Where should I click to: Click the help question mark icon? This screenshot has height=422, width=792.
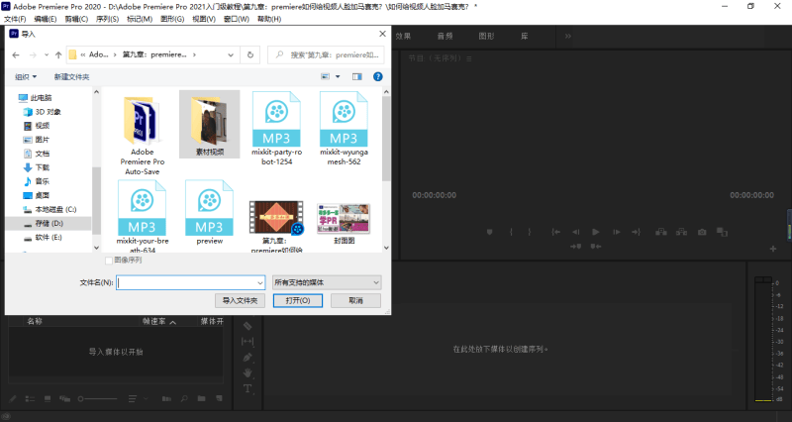(378, 77)
